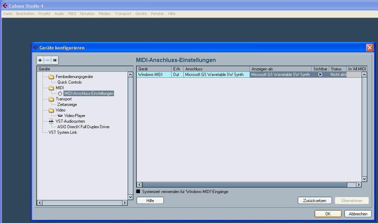
Task: Click the Transport folder icon
Action: pos(51,99)
